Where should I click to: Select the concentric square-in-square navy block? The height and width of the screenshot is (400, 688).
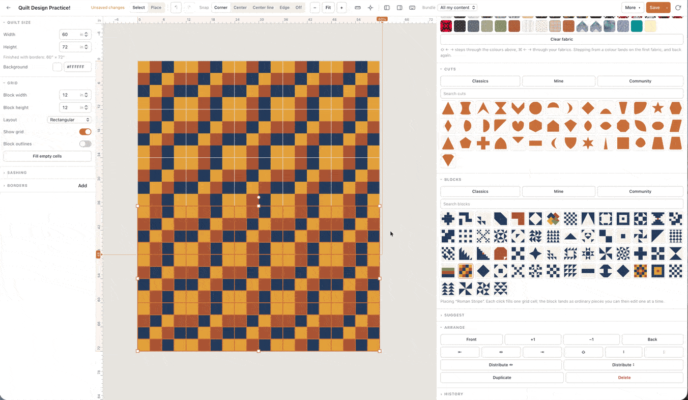[623, 219]
